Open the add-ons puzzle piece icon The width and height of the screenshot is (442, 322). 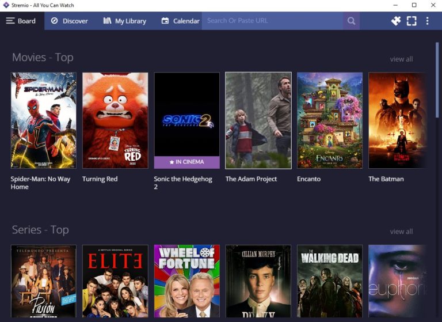(x=396, y=21)
